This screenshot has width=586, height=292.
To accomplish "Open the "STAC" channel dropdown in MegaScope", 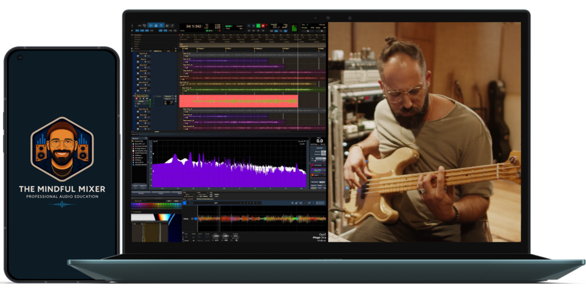I will click(235, 236).
